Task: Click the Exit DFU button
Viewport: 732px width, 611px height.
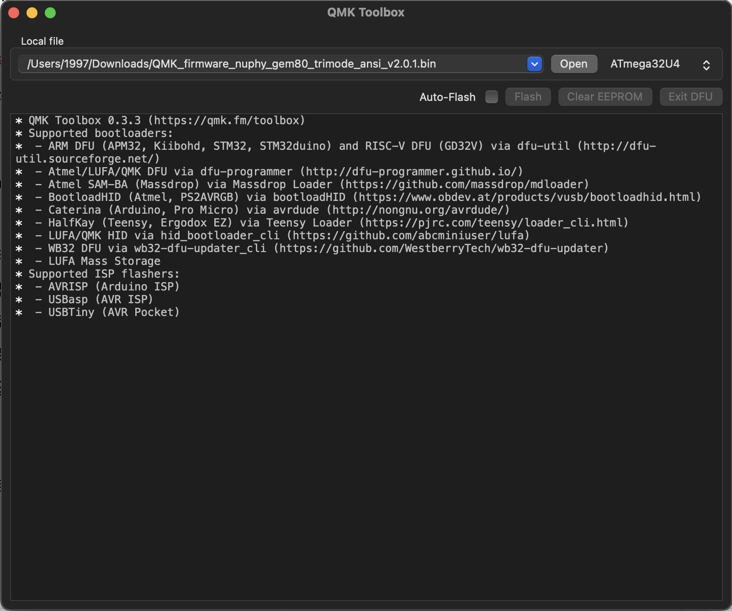Action: click(691, 97)
